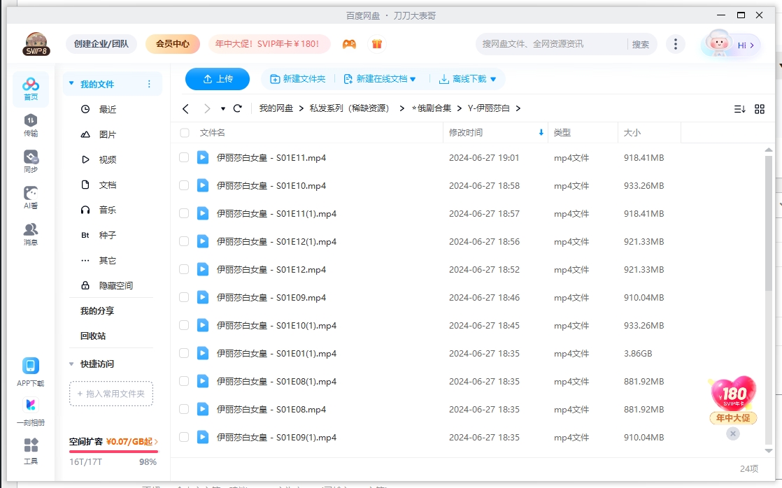
Task: Select the 同步 (sync) icon in sidebar
Action: point(30,160)
